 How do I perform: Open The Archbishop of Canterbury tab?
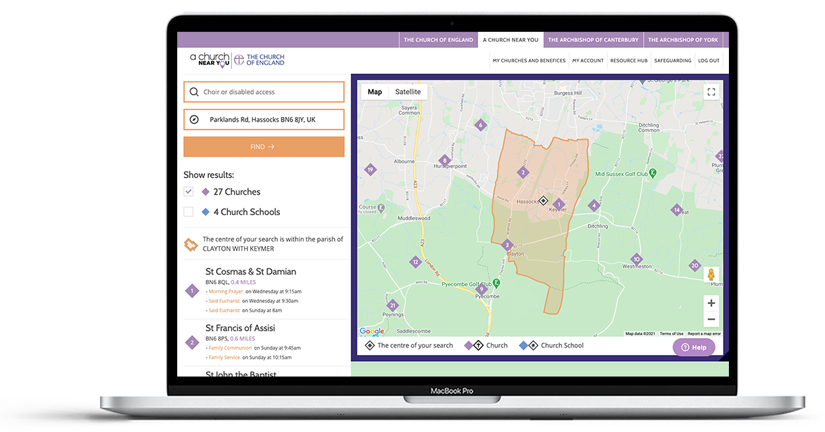pos(593,40)
